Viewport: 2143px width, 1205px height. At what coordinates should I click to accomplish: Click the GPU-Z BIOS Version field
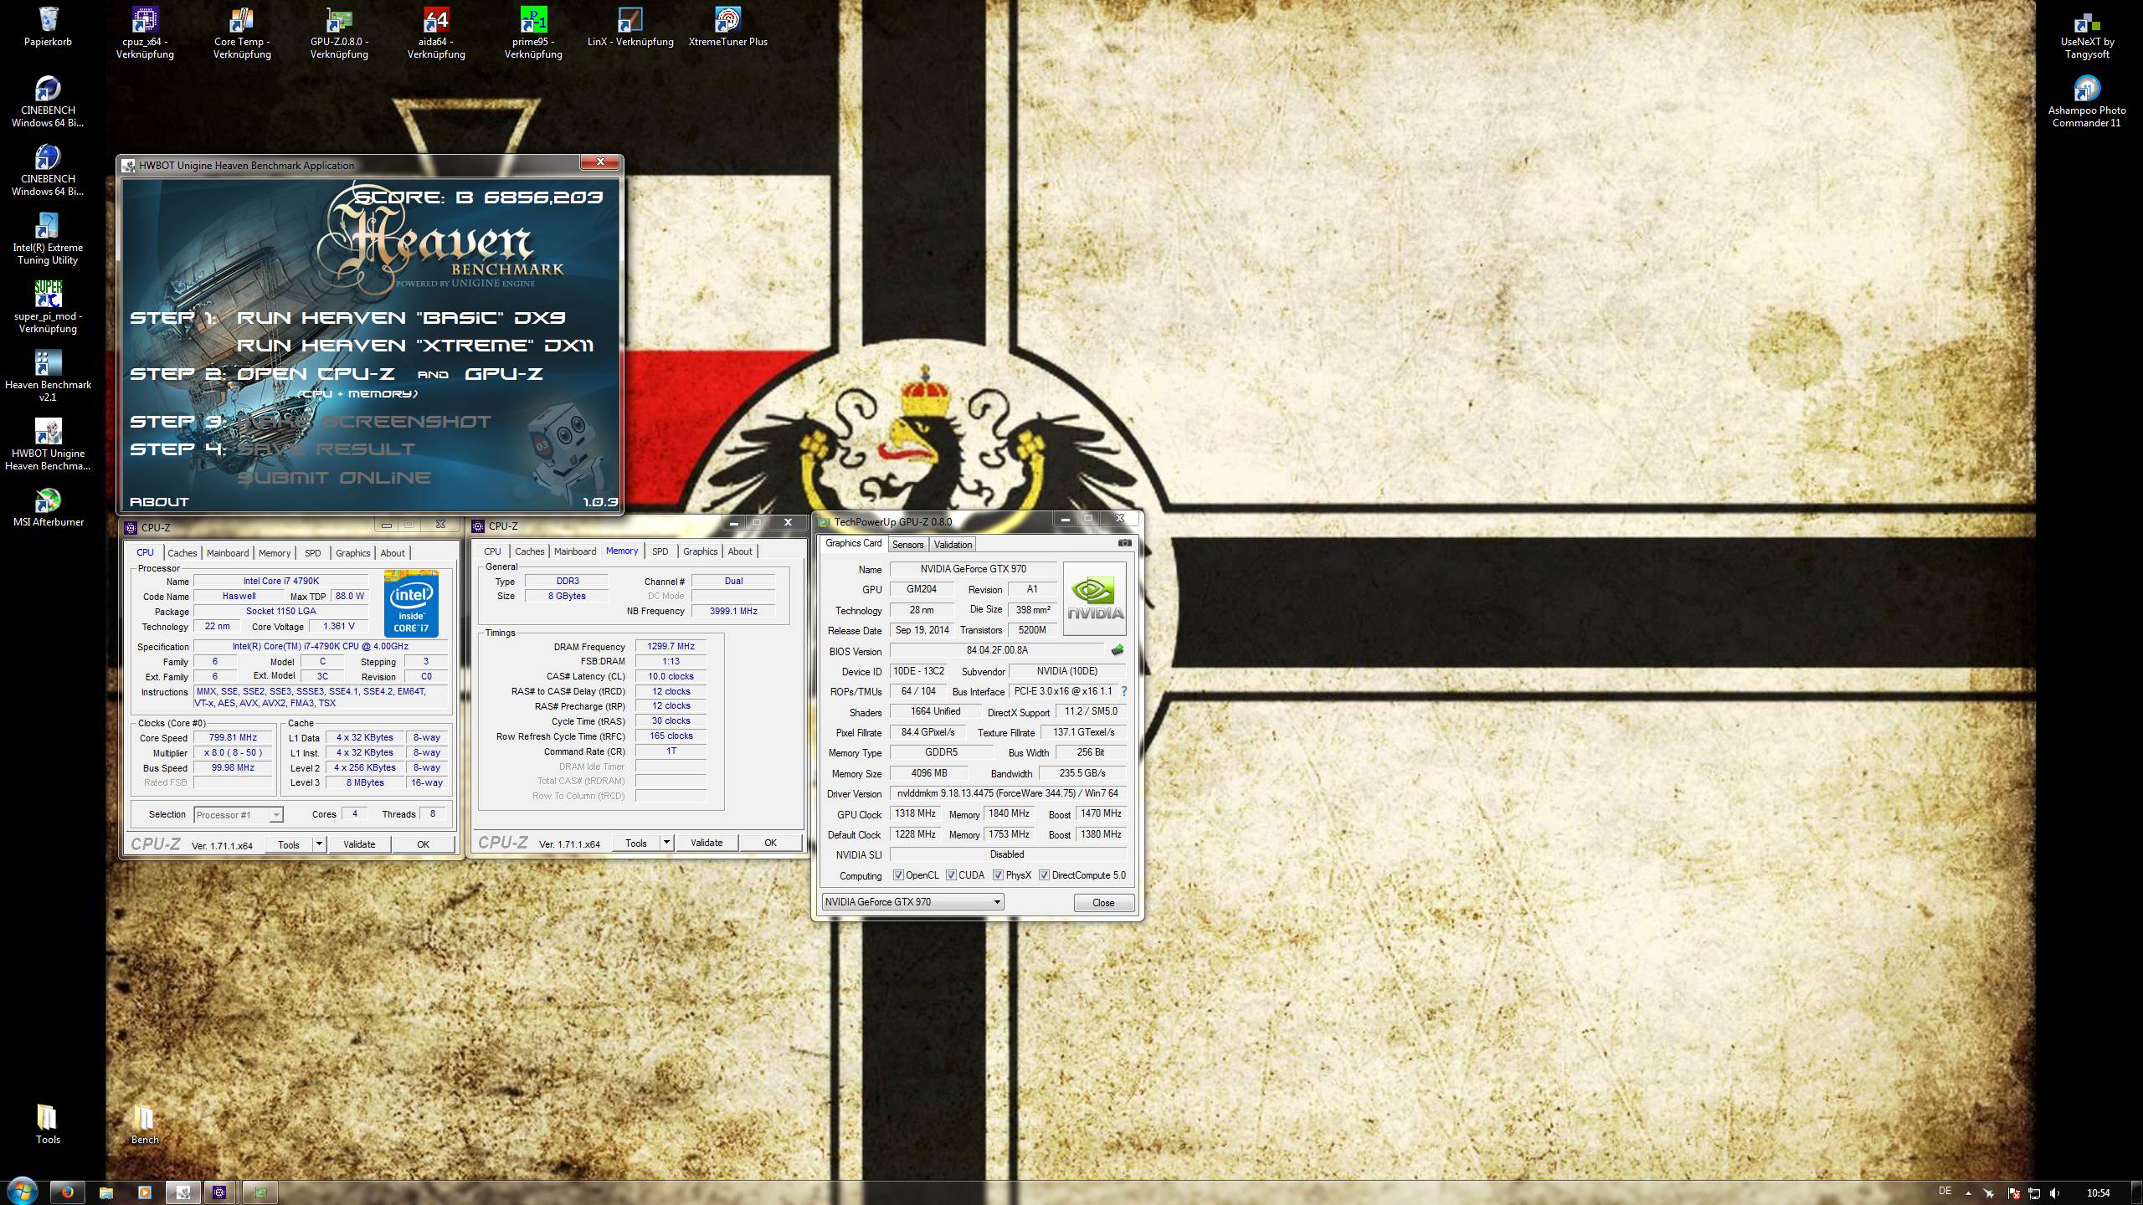point(997,650)
